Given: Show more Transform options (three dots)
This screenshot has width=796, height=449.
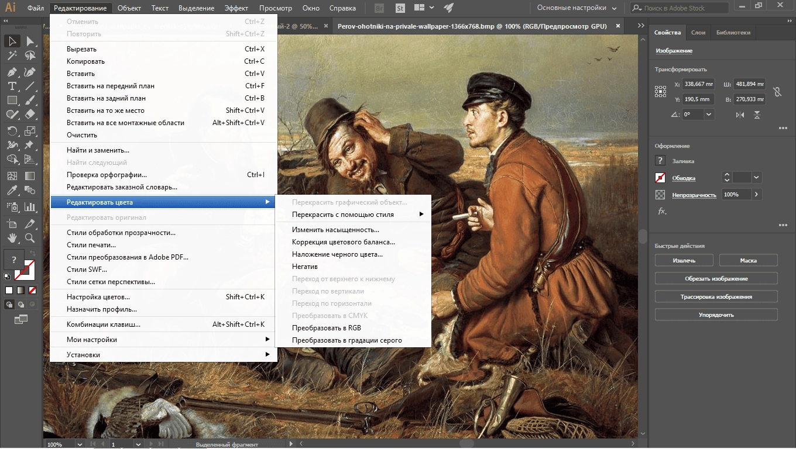Looking at the screenshot, I should click(783, 129).
